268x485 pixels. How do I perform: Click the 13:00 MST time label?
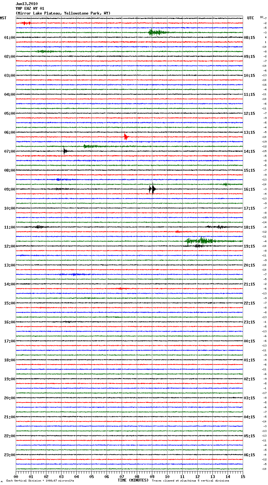click(x=10, y=265)
